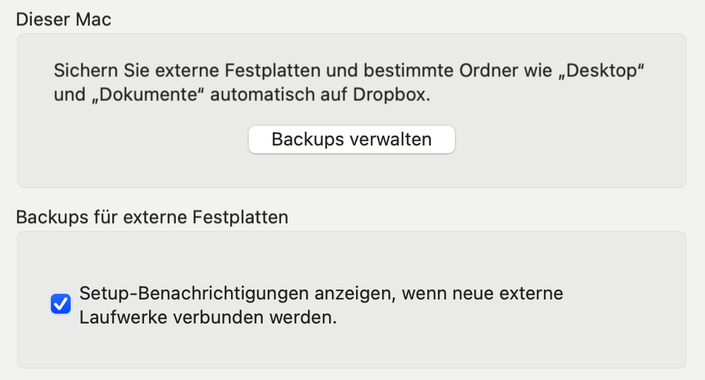The width and height of the screenshot is (705, 380).
Task: Click the Backups für externe Festplatten heading
Action: [x=152, y=217]
